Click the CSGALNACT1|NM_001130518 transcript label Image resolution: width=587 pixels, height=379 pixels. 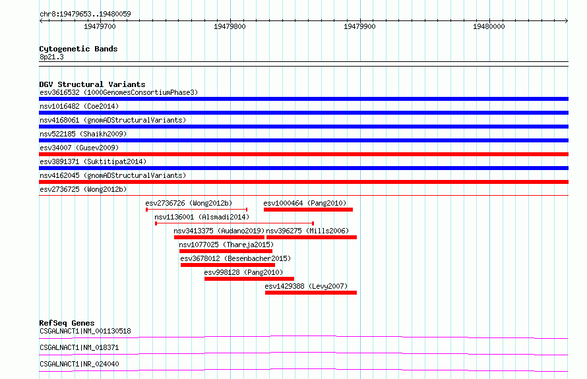(85, 331)
